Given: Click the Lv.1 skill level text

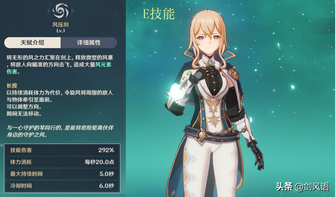Looking at the screenshot, I should click(x=61, y=31).
